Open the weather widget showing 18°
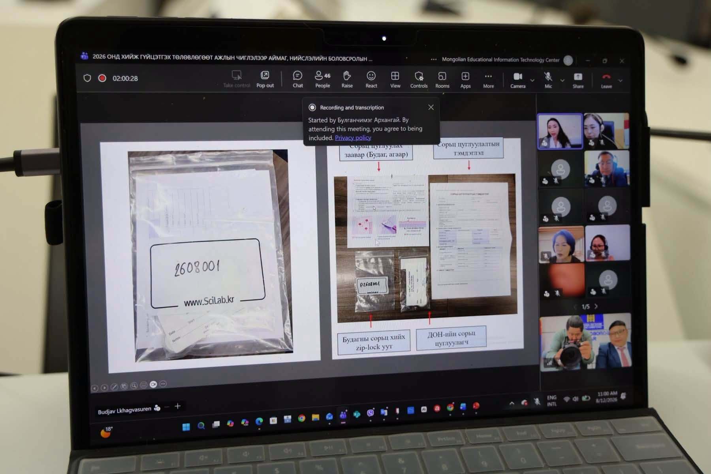This screenshot has width=711, height=474. pos(107,432)
